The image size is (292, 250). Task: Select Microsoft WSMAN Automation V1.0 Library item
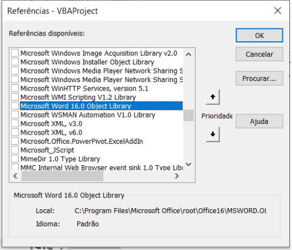87,115
